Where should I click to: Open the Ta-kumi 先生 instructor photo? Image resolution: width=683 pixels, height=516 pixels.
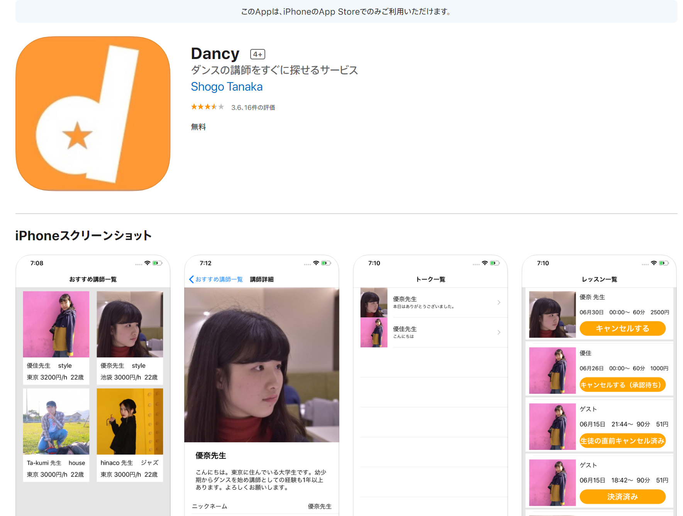[x=56, y=422]
